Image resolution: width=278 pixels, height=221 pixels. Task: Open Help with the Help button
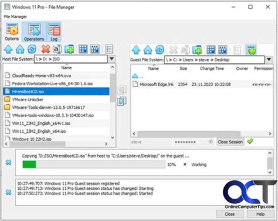point(260,214)
